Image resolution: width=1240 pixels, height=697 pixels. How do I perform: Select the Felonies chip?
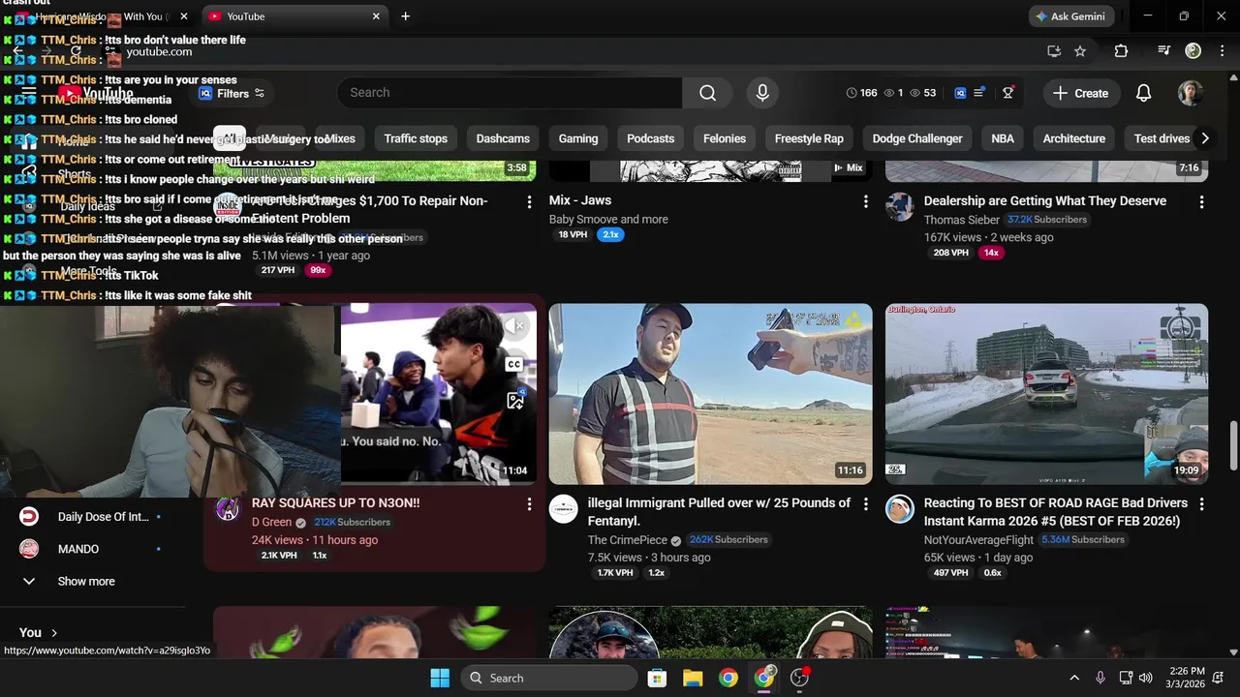(725, 138)
